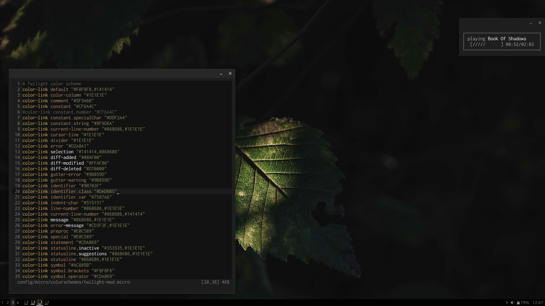Click the commented-out constant.number line
The image size is (545, 306).
pos(70,112)
